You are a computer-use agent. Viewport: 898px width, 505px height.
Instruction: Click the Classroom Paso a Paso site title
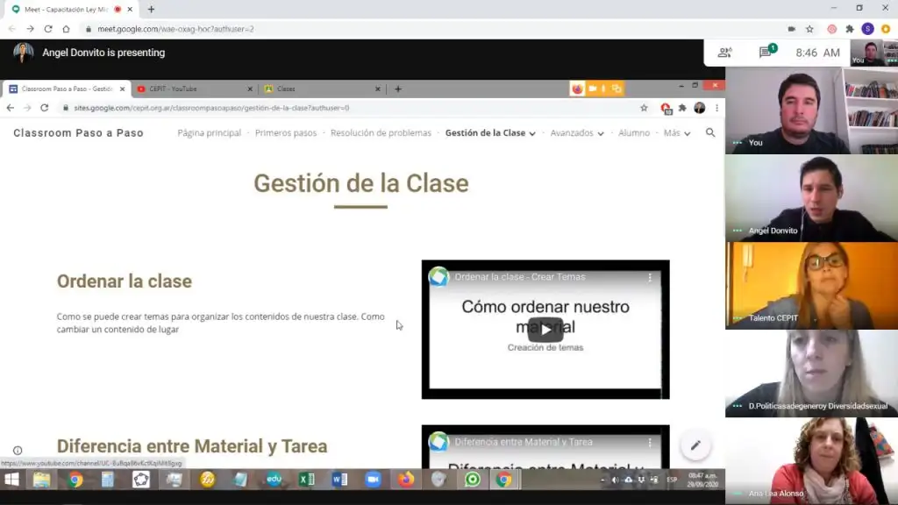[78, 133]
